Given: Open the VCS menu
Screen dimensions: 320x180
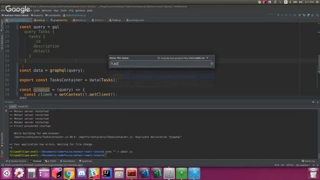Looking at the screenshot, I should coord(71,10).
